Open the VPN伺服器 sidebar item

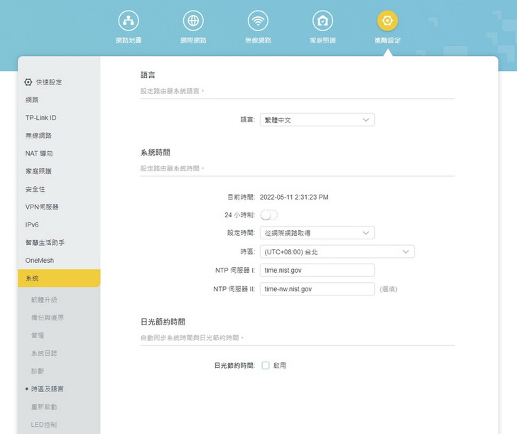[x=42, y=207]
